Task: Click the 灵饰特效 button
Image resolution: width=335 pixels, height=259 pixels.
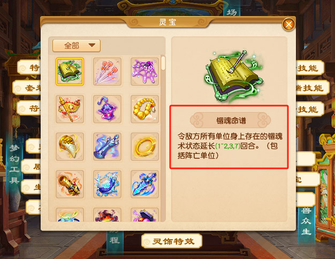Action: tap(172, 241)
